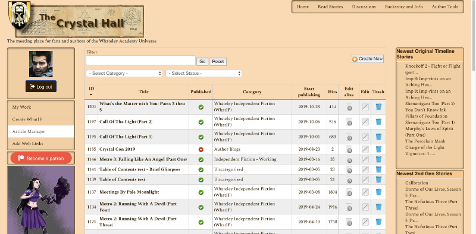This screenshot has width=476, height=234.
Task: Edit the Call Of The Light (Part 1) article
Action: 365,137
